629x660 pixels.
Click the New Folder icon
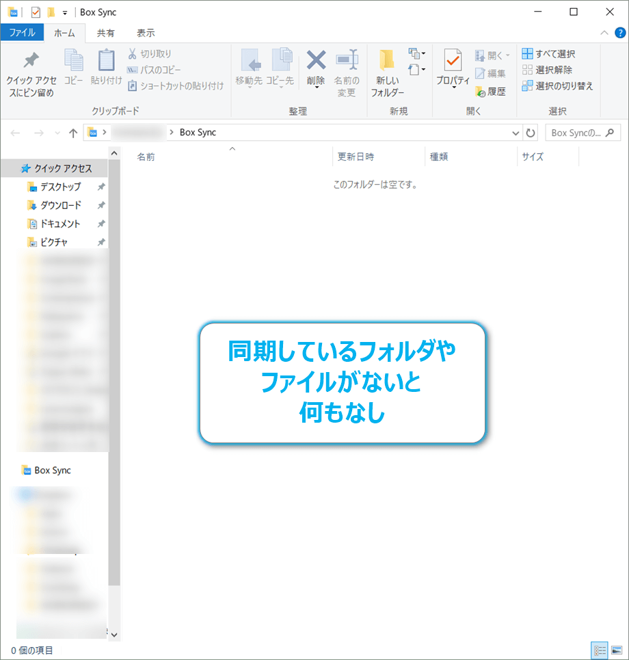tap(387, 61)
